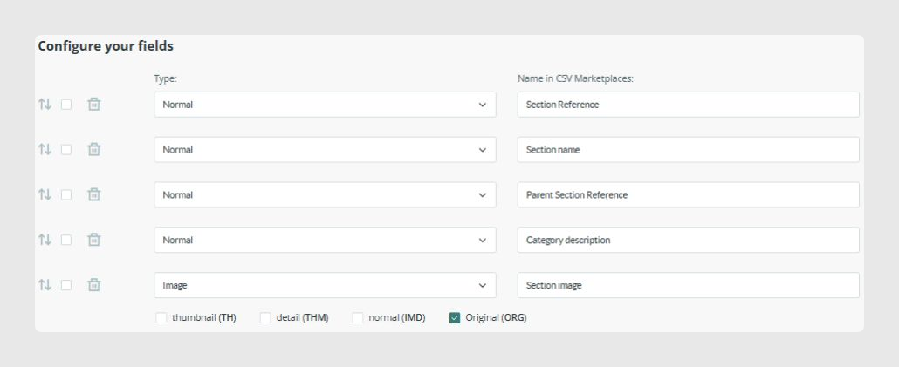Viewport: 899px width, 367px height.
Task: Delete the Section image field row
Action: (94, 284)
